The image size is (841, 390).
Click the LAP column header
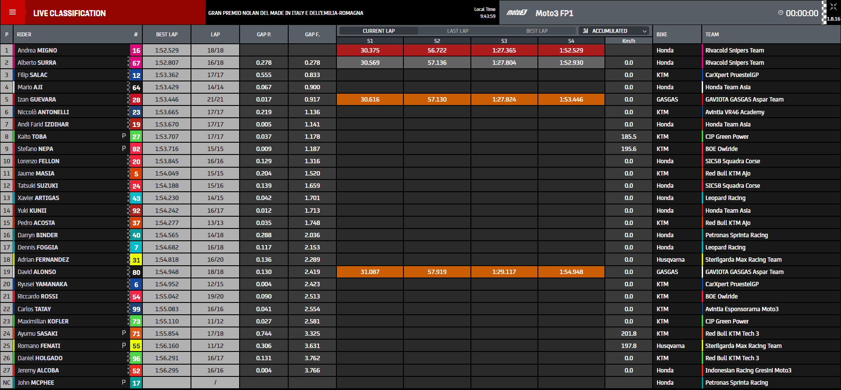[215, 34]
